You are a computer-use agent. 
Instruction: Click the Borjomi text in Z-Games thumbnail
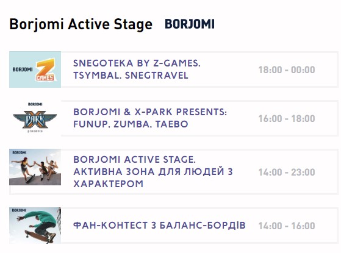pyautogui.click(x=23, y=69)
